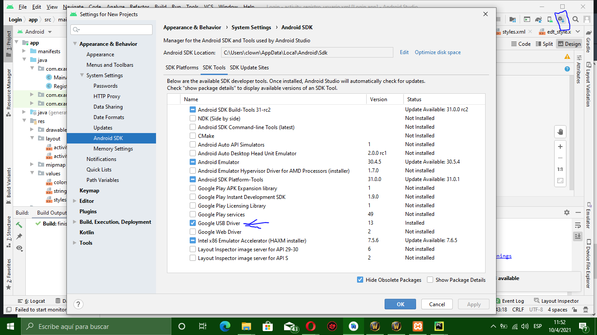Screen dimensions: 597x335
Task: Collapse System Settings tree node
Action: click(82, 75)
